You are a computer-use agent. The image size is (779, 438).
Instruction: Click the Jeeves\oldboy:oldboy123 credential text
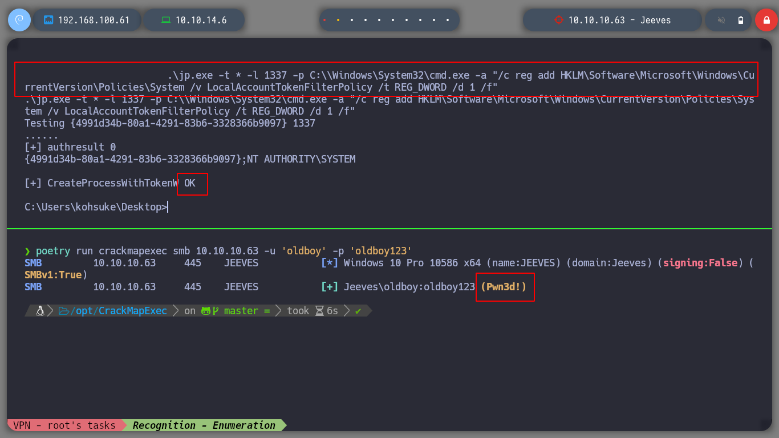pos(409,287)
